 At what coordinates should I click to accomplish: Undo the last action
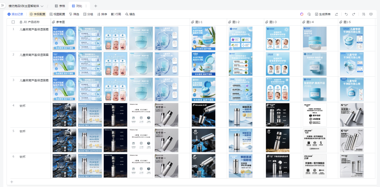point(346,14)
